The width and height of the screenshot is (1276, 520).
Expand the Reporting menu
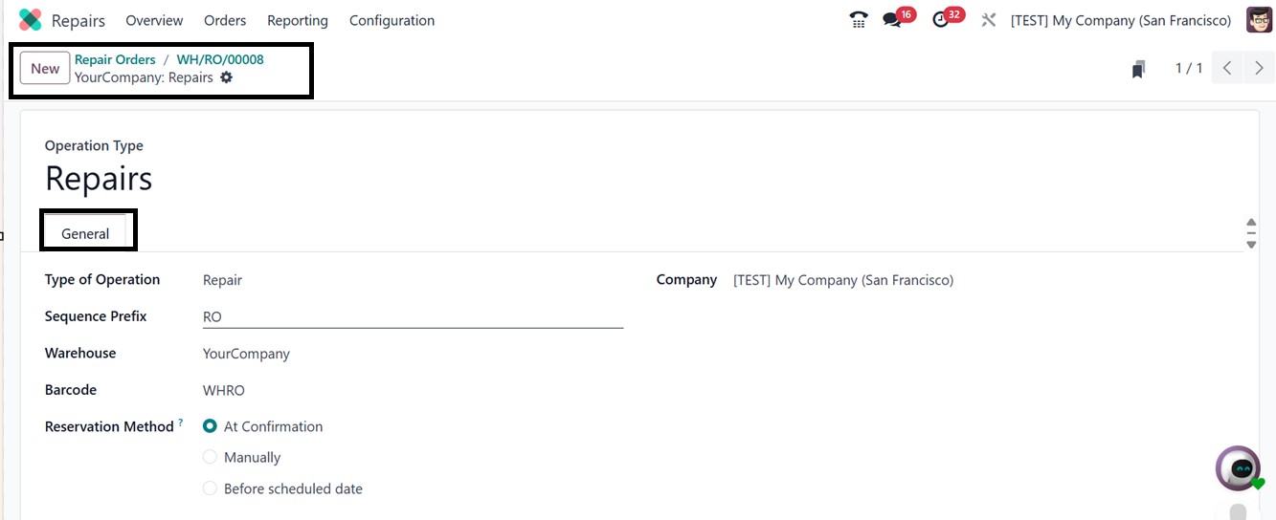point(297,20)
